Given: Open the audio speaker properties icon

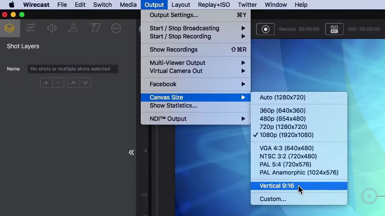Looking at the screenshot, I should [52, 28].
